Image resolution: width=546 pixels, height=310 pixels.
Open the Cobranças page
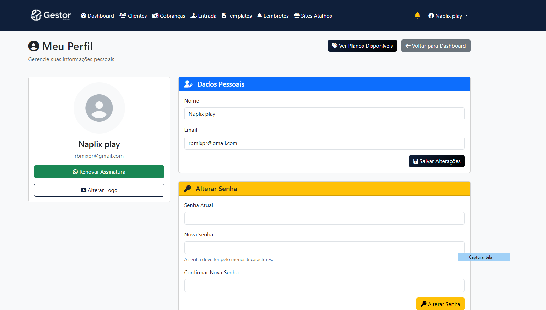(x=169, y=16)
